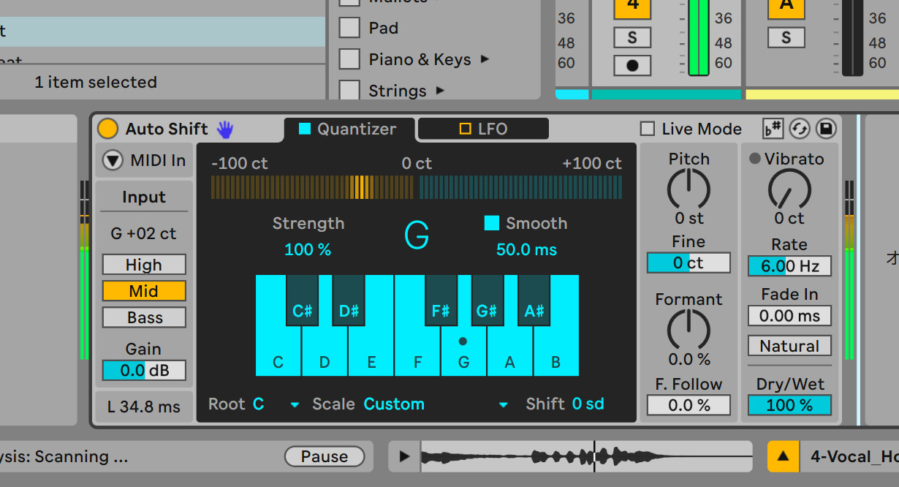The height and width of the screenshot is (487, 899).
Task: Click the F. Follow 0.0 % field
Action: pyautogui.click(x=689, y=405)
